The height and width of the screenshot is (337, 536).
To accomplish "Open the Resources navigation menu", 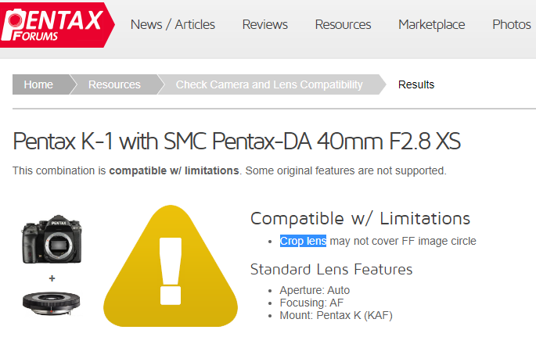I will [343, 24].
